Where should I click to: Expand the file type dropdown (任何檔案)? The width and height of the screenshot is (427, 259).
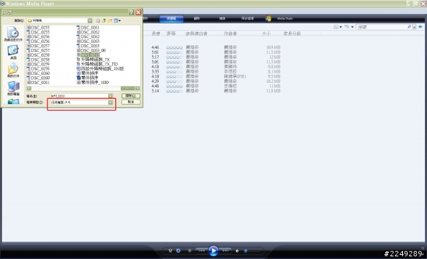pyautogui.click(x=110, y=102)
